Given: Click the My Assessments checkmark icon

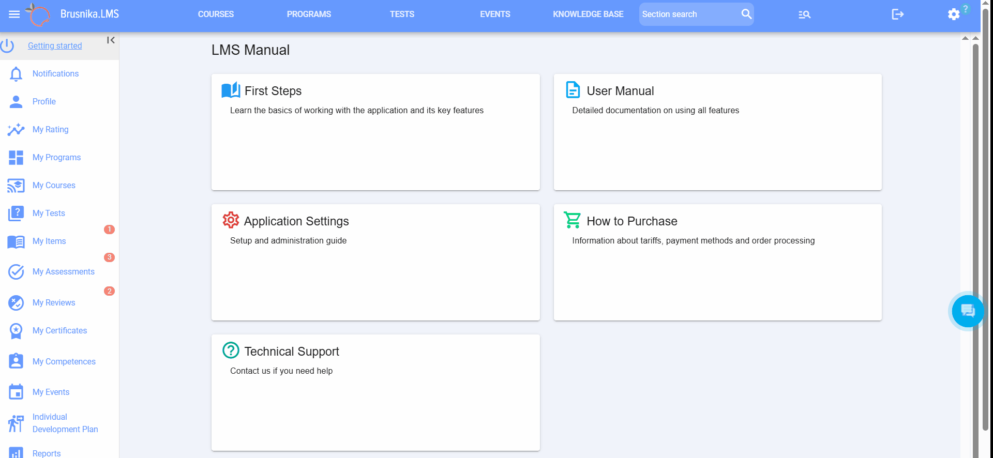Looking at the screenshot, I should click(16, 272).
